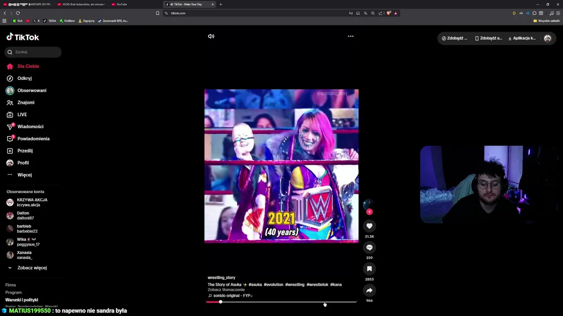Open Znajomi section
The image size is (563, 316).
21,102
